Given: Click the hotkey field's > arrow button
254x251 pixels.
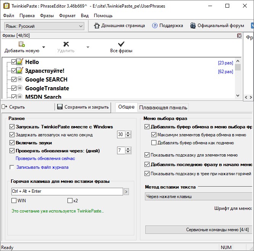Looking at the screenshot, I should coord(126,192).
